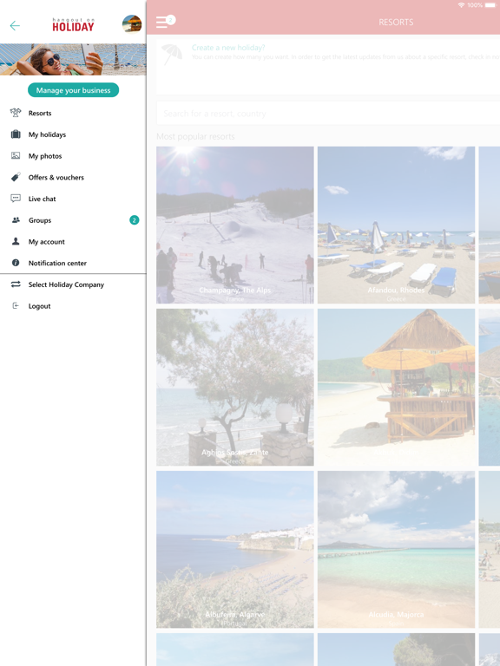
Task: Tap the Groups badge showing 2
Action: point(135,220)
